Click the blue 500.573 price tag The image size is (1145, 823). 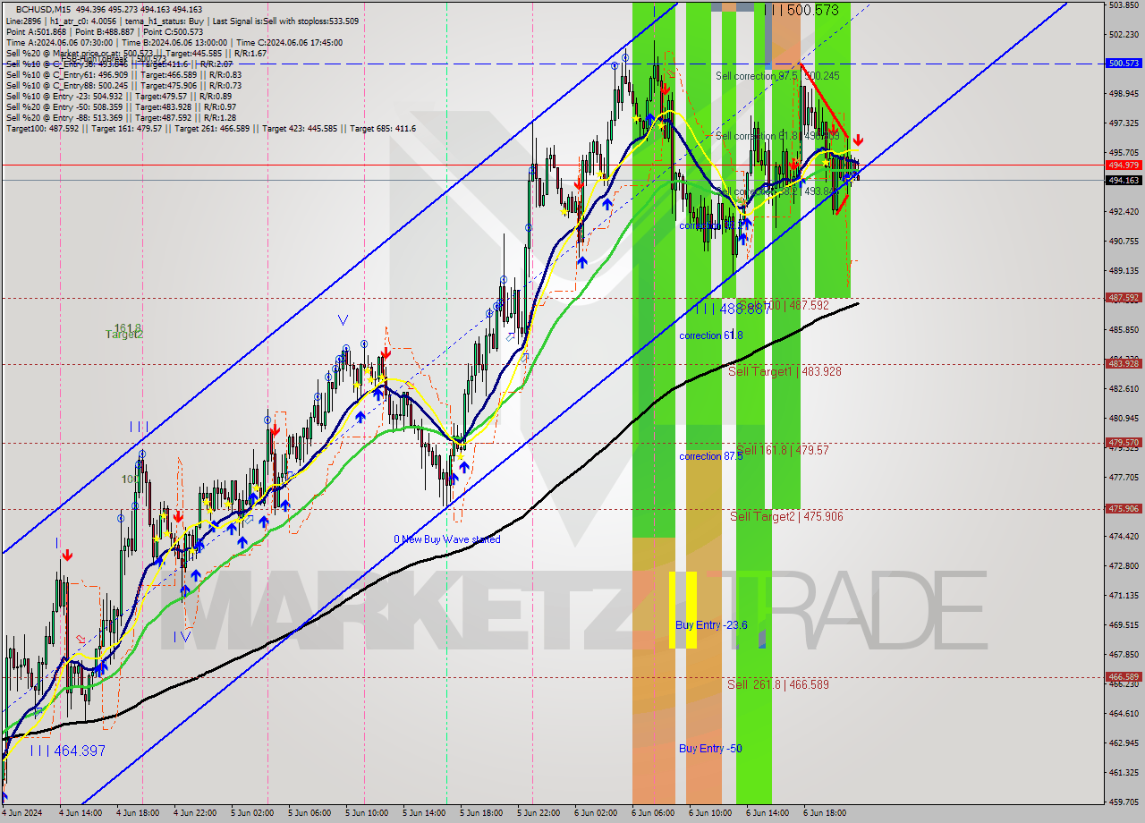tap(1124, 64)
